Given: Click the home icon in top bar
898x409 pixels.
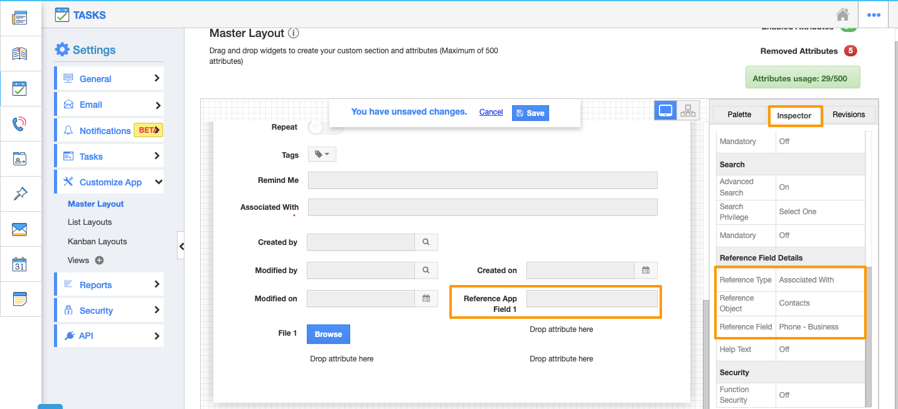Looking at the screenshot, I should 842,15.
